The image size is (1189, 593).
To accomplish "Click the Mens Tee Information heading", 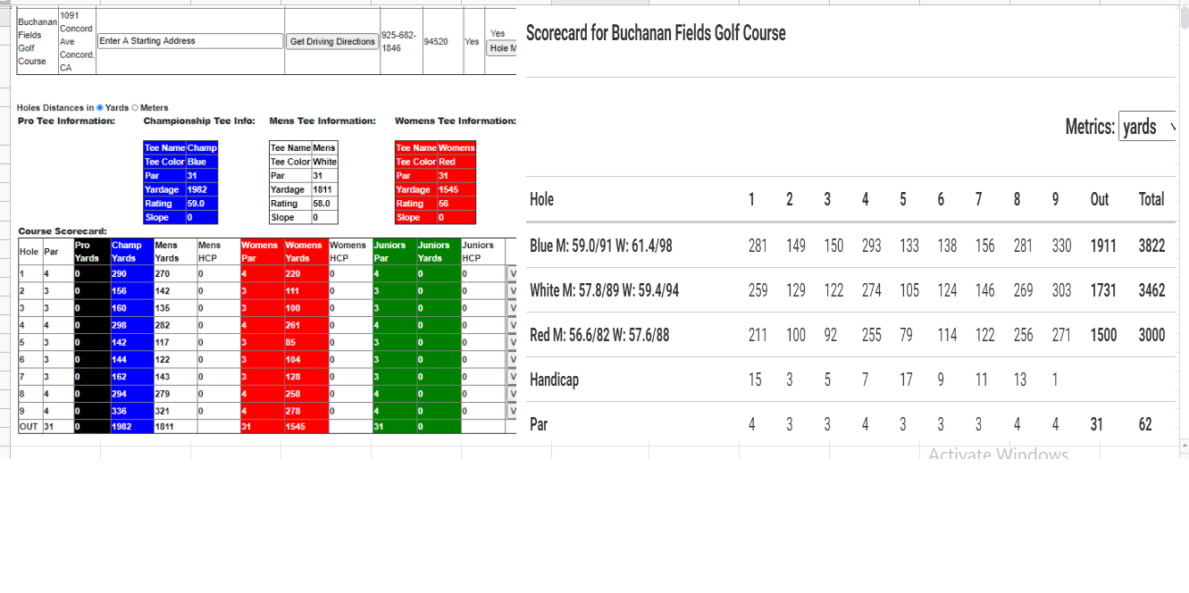I will [x=322, y=121].
